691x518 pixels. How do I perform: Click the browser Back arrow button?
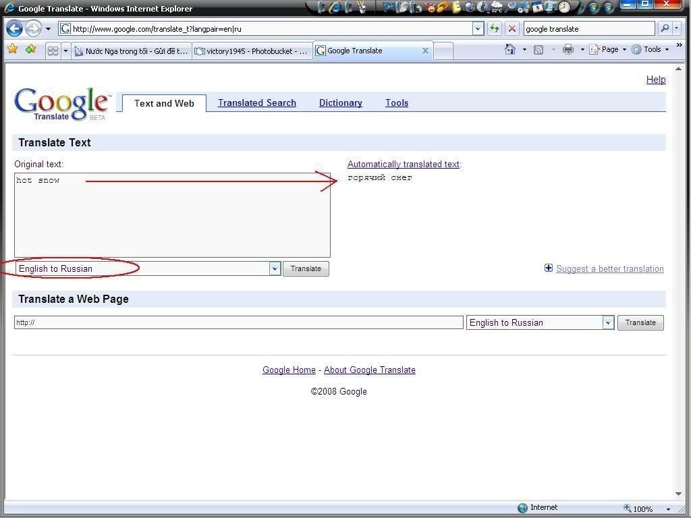coord(14,28)
